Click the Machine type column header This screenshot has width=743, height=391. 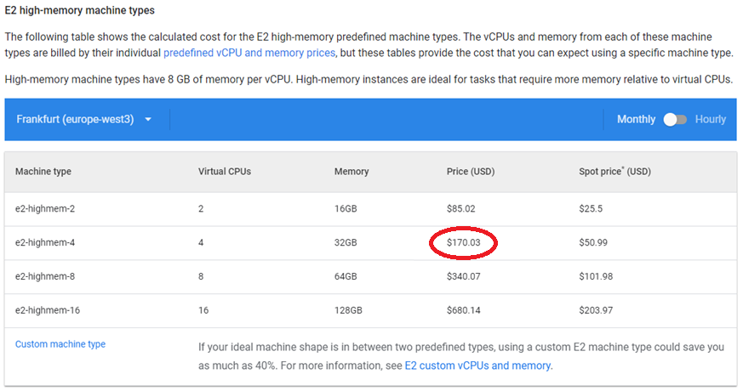43,172
